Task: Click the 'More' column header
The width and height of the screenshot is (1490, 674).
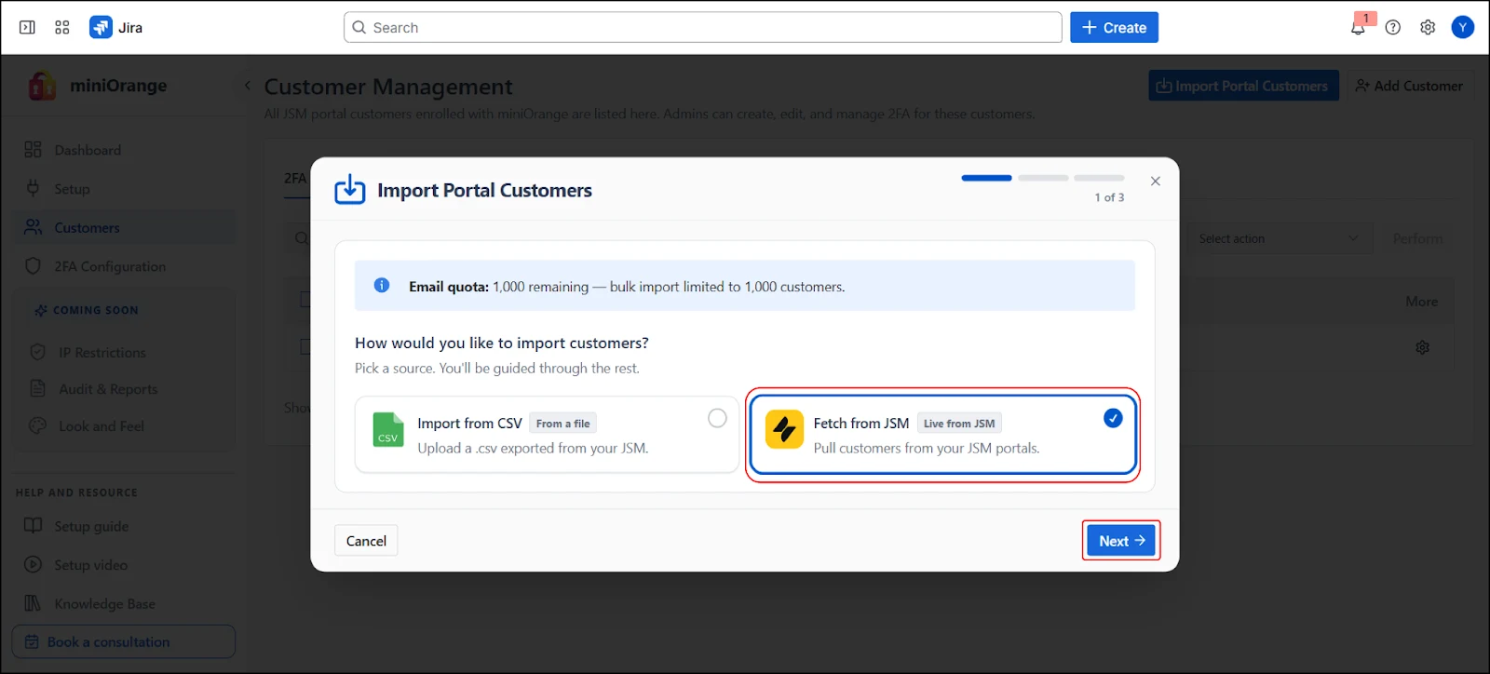Action: coord(1421,301)
